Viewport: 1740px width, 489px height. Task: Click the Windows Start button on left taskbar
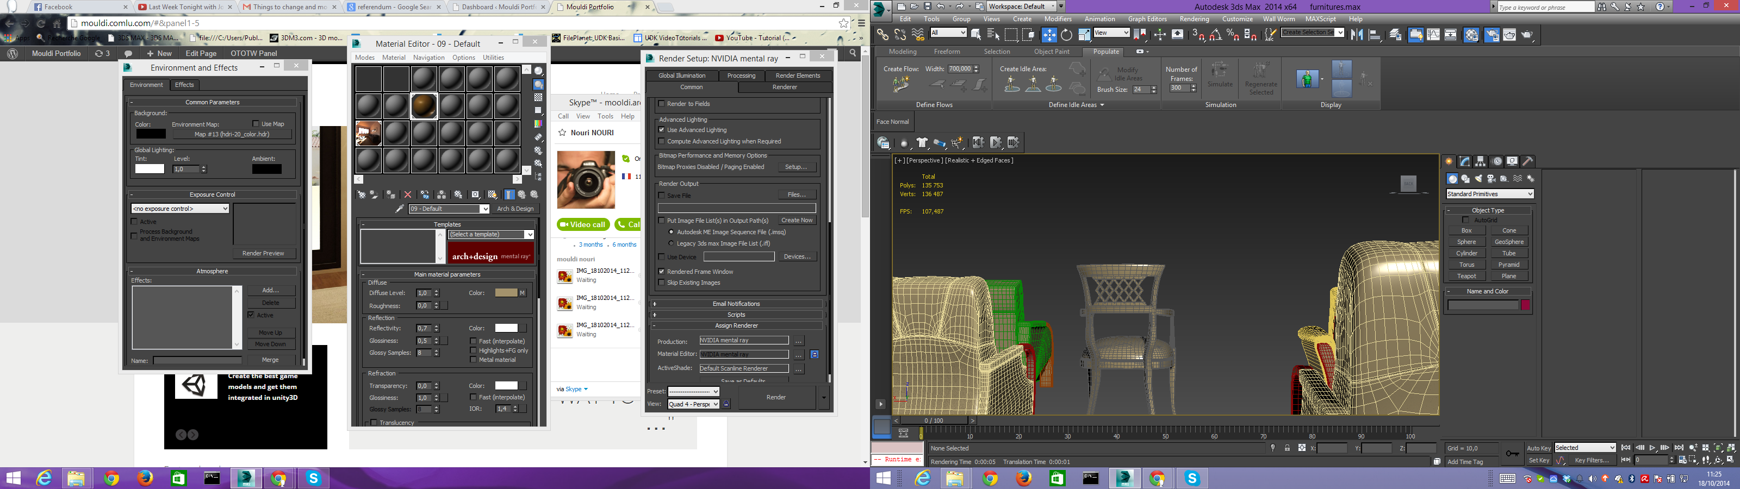tap(13, 478)
